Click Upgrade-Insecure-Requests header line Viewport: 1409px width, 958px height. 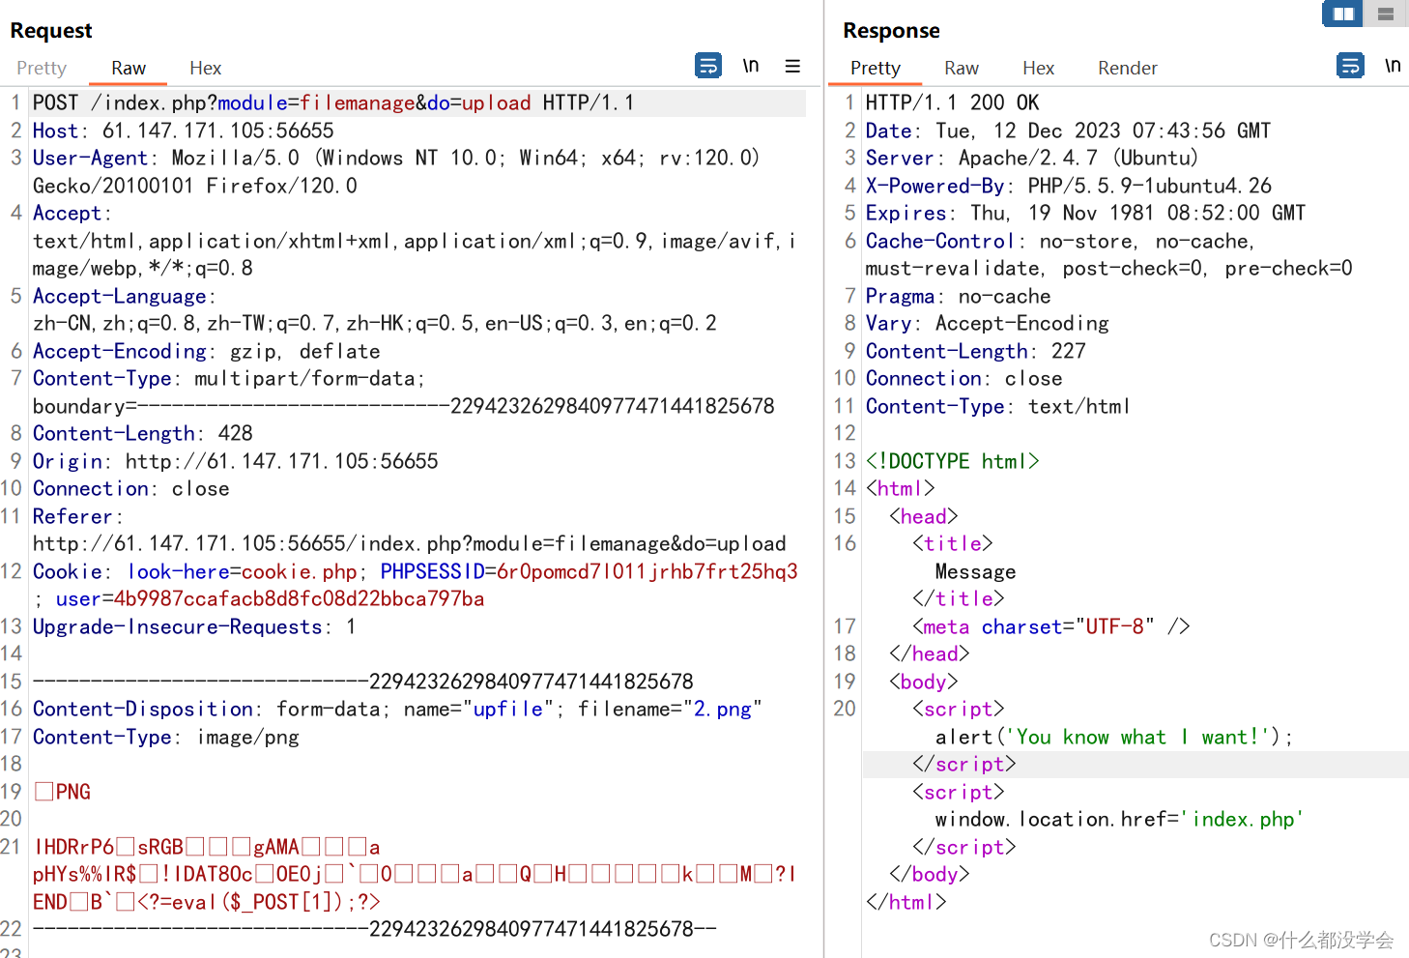[x=194, y=626]
